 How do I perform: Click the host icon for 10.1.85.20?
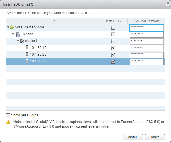(x=27, y=55)
